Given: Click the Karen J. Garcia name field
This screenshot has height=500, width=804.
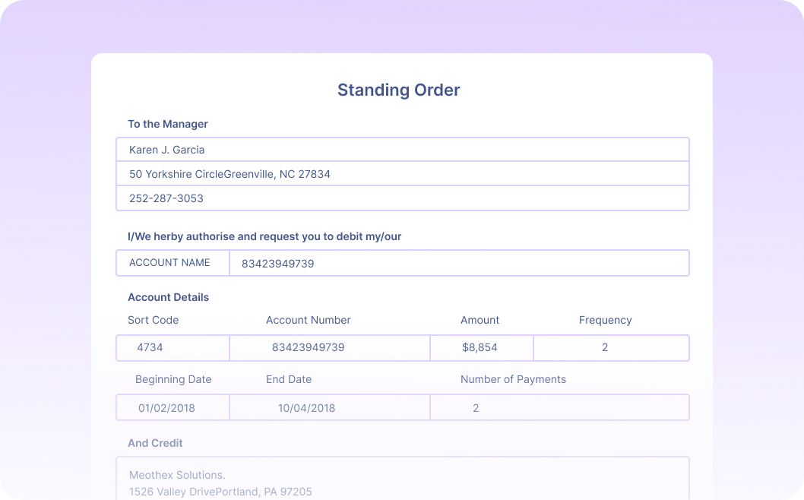Looking at the screenshot, I should (402, 150).
